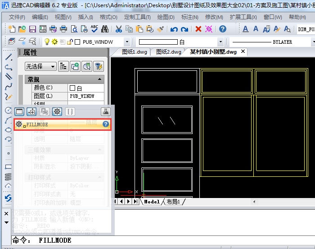315x249 pixels.
Task: Click horizontal scrollbar left arrow
Action: (254, 202)
